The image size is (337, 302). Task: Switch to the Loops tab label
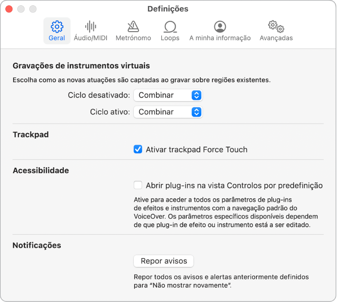click(x=170, y=38)
